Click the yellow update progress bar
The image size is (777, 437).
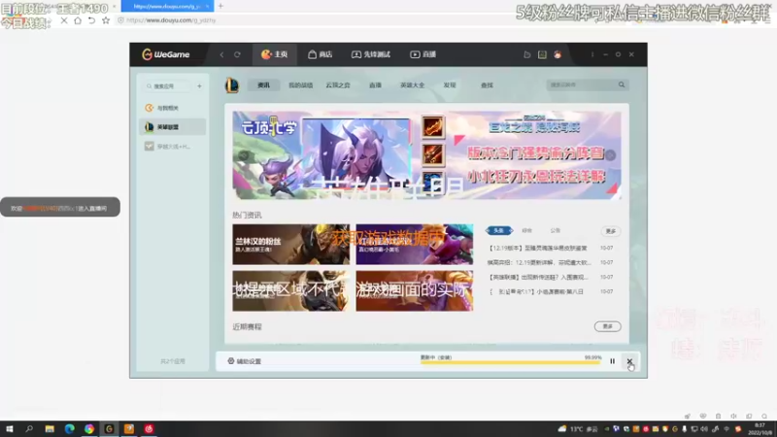[x=511, y=362]
